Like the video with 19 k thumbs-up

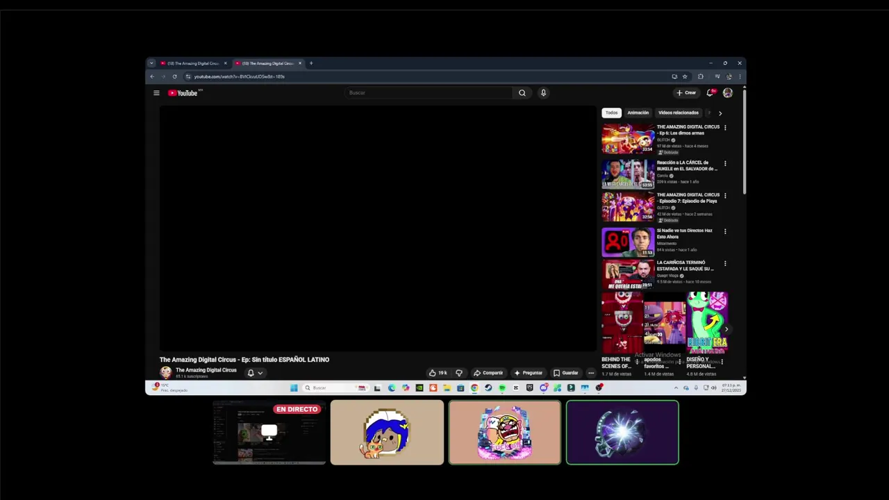[x=438, y=373]
